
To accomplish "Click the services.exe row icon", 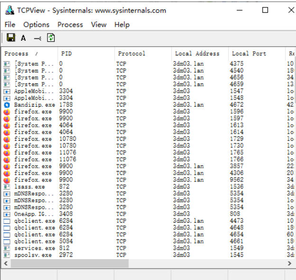I will tap(7, 248).
